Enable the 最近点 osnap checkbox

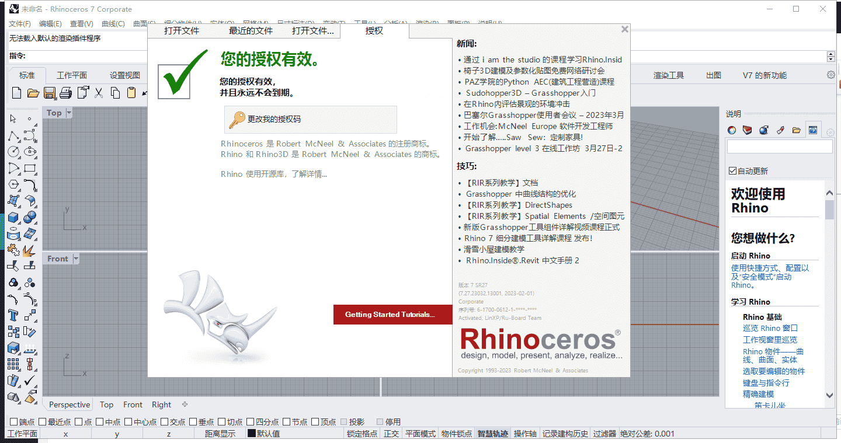pos(43,422)
